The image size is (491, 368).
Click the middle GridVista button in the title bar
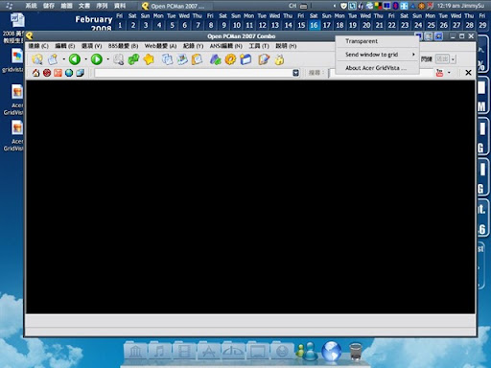(429, 36)
